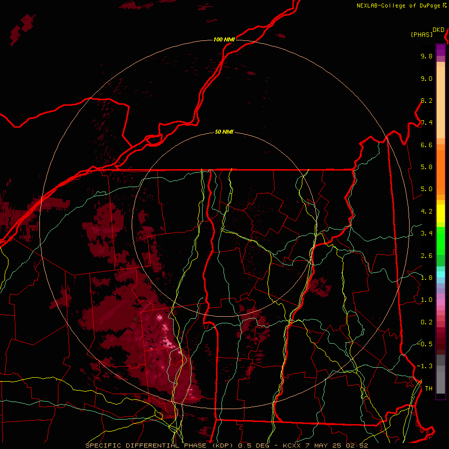This screenshot has height=449, width=449.
Task: Click the cyan segment of the color bar
Action: (441, 274)
